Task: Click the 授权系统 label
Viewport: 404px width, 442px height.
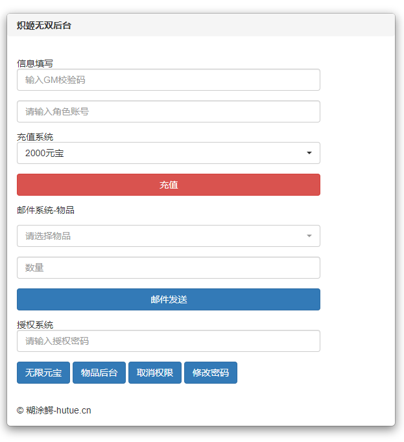Action: (x=35, y=325)
